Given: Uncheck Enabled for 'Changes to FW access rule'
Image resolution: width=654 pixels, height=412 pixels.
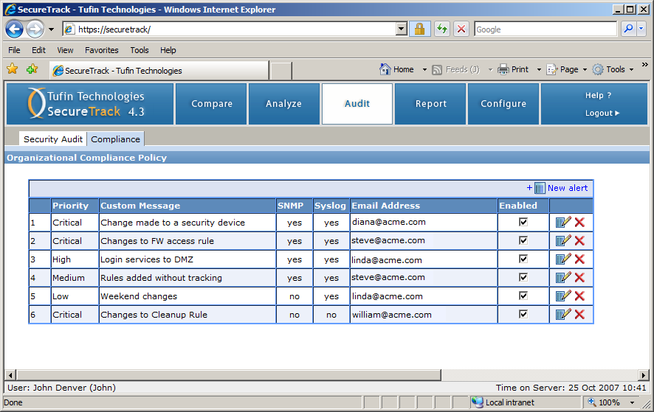Looking at the screenshot, I should coord(523,240).
